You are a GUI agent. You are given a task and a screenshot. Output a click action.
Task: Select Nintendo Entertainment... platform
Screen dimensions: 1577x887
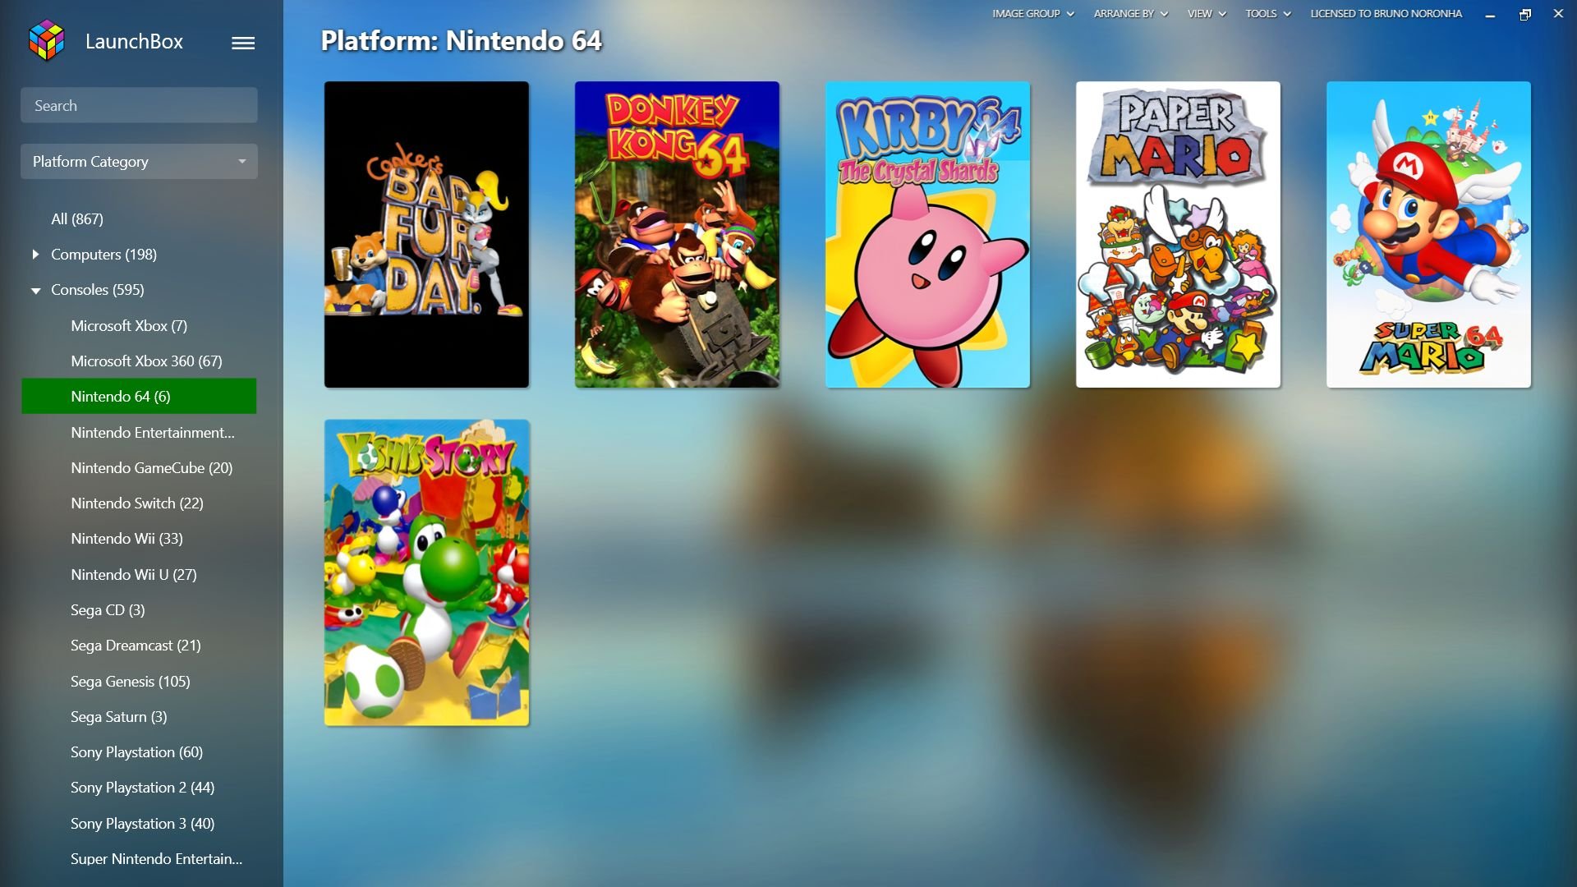[x=153, y=432]
